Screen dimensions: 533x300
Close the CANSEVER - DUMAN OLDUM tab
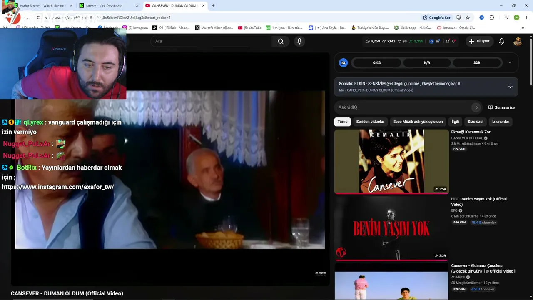203,6
